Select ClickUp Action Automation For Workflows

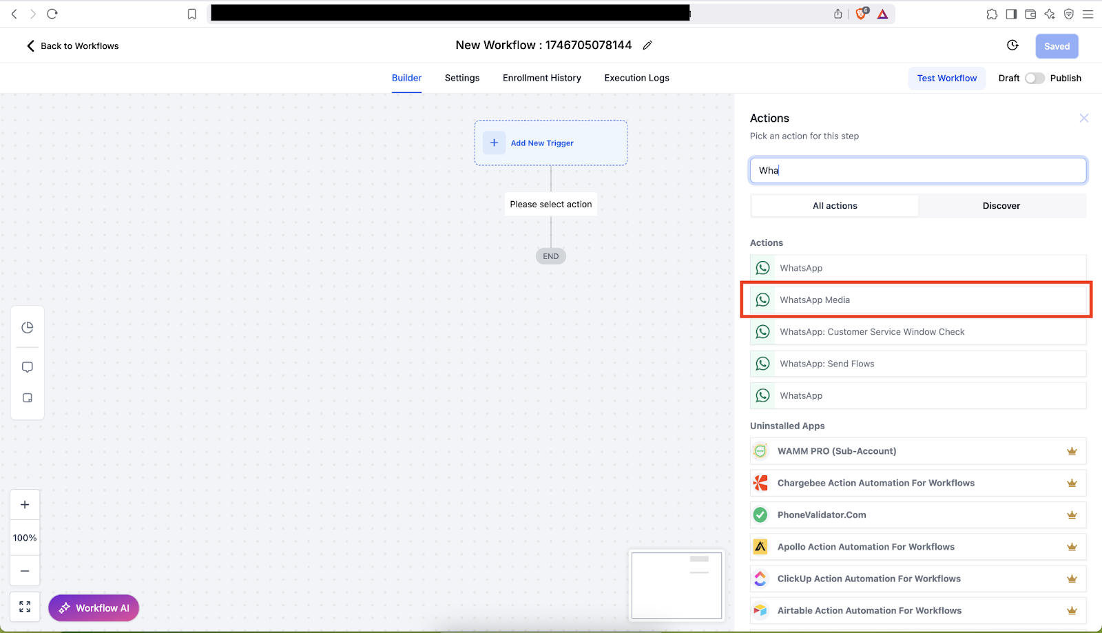(918, 579)
